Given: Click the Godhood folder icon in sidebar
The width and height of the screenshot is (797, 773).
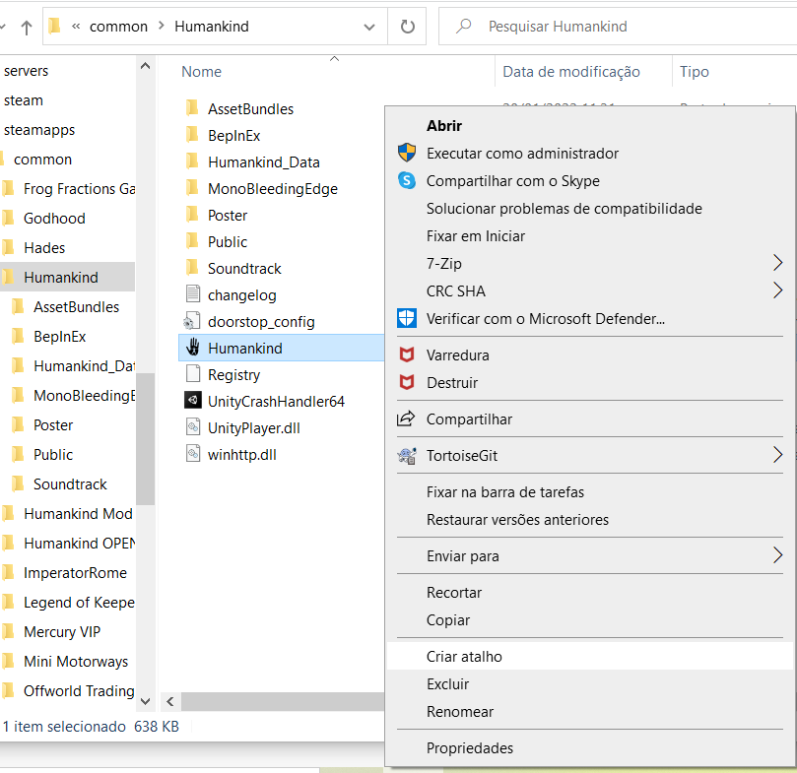Looking at the screenshot, I should [x=9, y=218].
